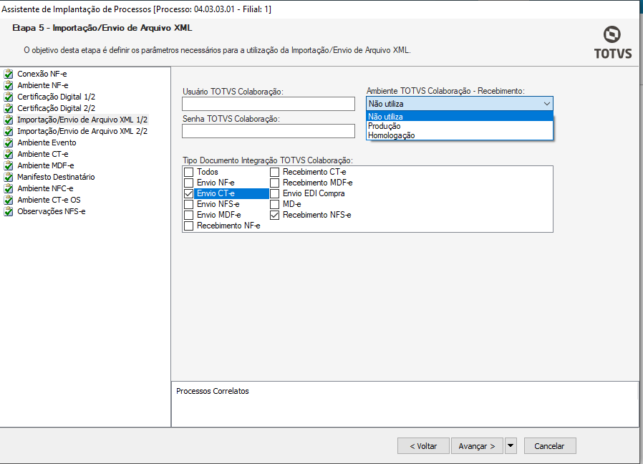Open the Ambiente NF-e step
This screenshot has height=464, width=643.
point(43,85)
